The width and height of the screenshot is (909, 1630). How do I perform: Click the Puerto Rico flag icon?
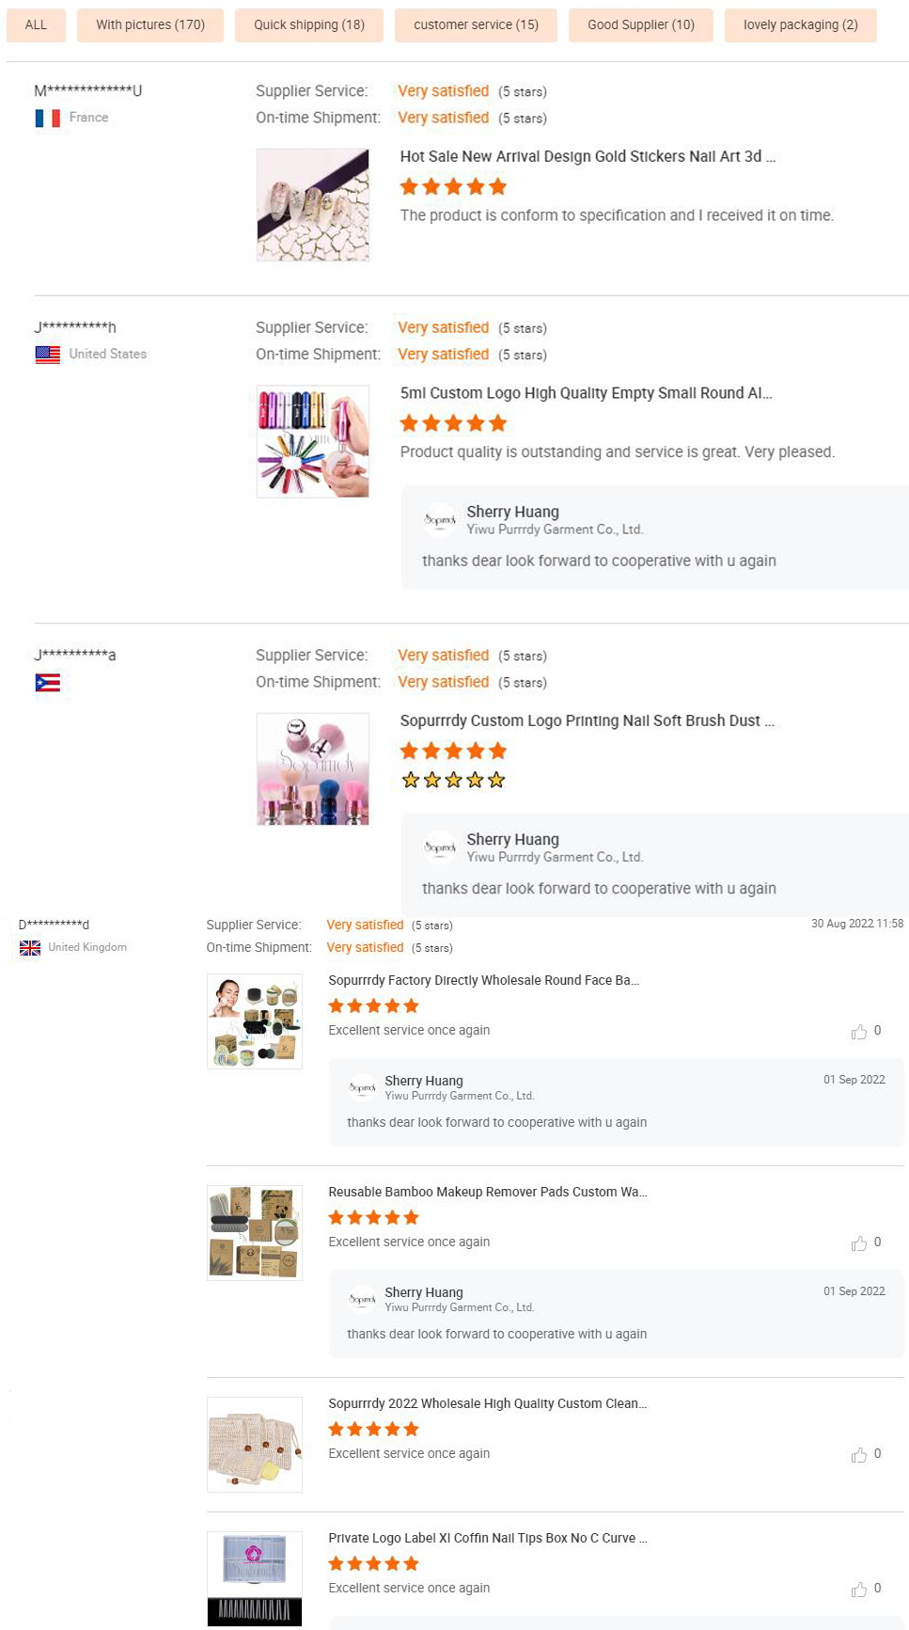pyautogui.click(x=48, y=683)
